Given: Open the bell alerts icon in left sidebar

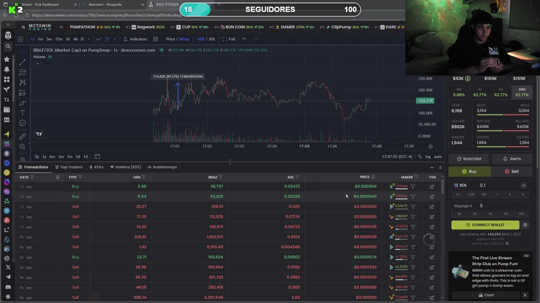Looking at the screenshot, I should pos(7,69).
